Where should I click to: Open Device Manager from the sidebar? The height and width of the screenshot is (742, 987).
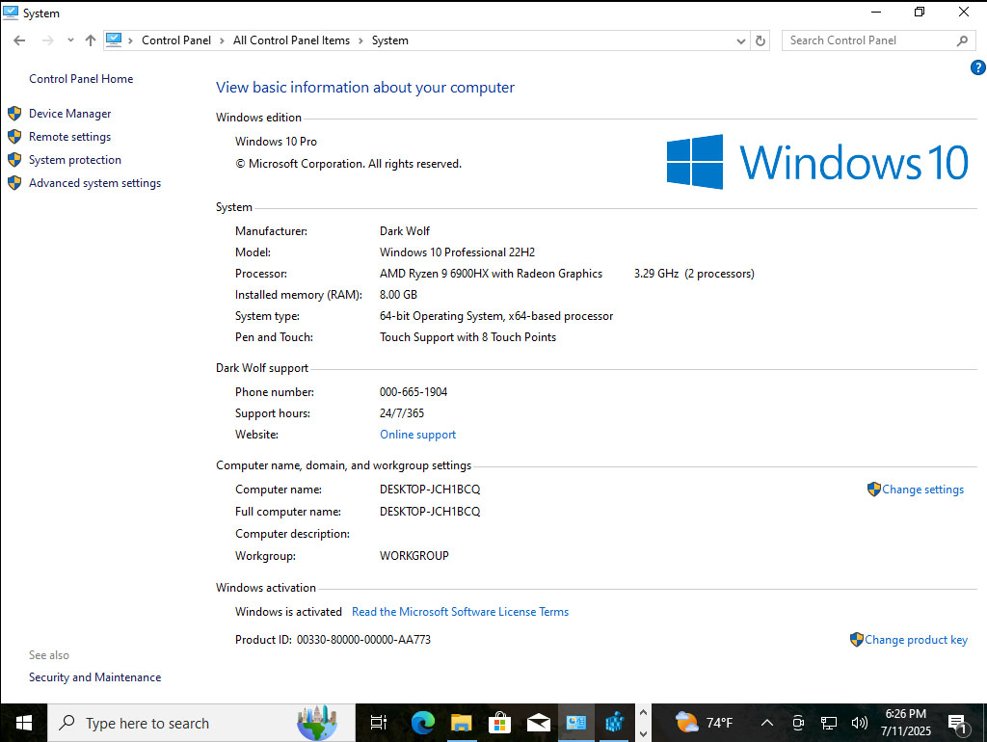pos(69,114)
